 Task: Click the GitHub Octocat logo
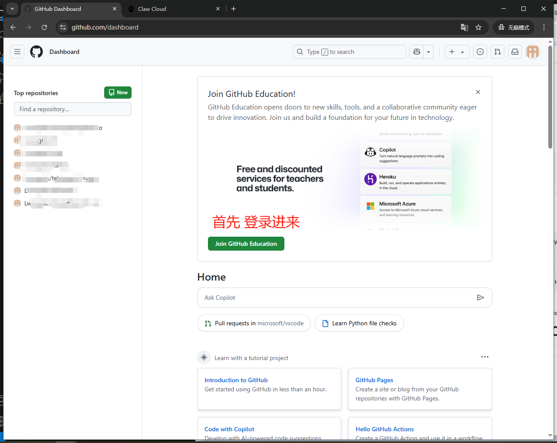pos(36,52)
